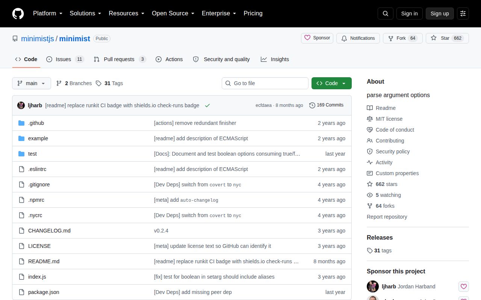Click the 31 tags link under Releases
The width and height of the screenshot is (481, 300).
pyautogui.click(x=379, y=250)
